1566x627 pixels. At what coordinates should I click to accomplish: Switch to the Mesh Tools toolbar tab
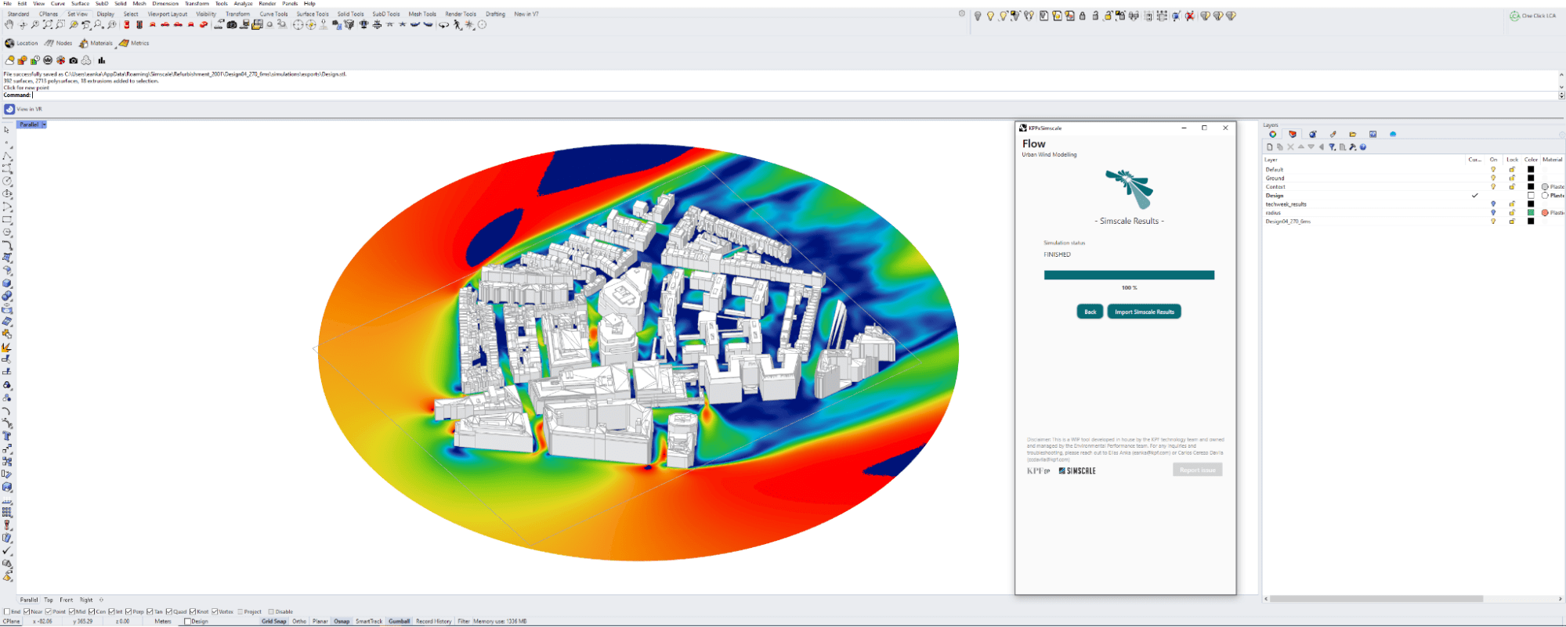422,14
